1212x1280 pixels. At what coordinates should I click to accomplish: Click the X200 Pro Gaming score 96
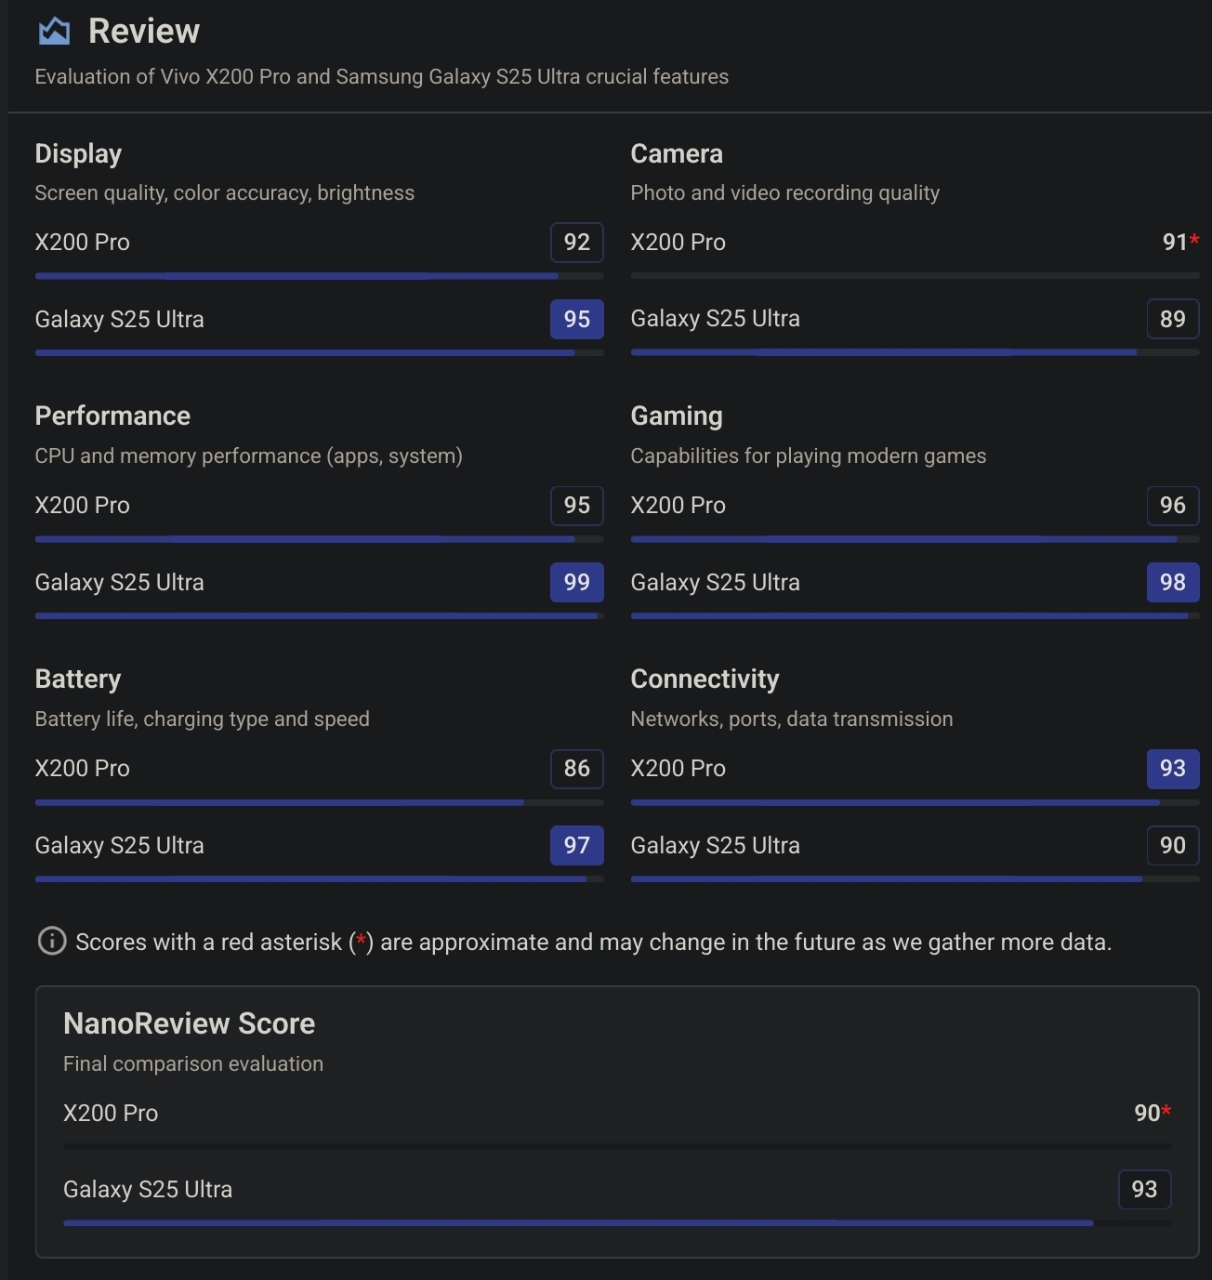[x=1172, y=506]
